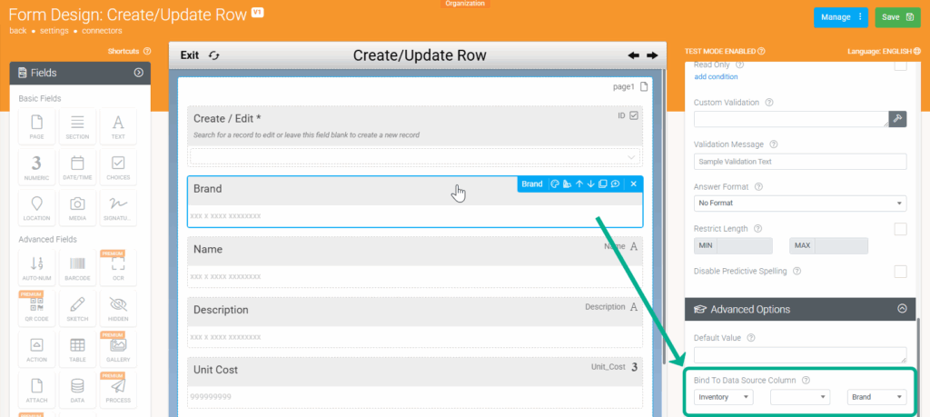
Task: Open the settings link
Action: click(x=54, y=30)
